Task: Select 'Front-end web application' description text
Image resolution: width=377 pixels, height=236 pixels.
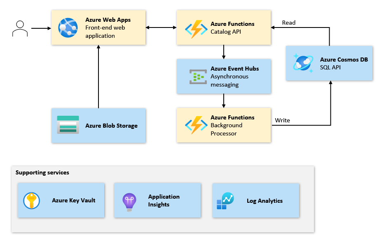Action: (x=105, y=32)
